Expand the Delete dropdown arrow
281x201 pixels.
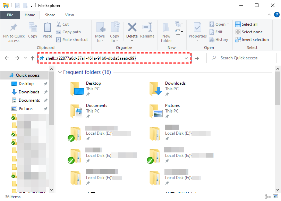coord(132,41)
